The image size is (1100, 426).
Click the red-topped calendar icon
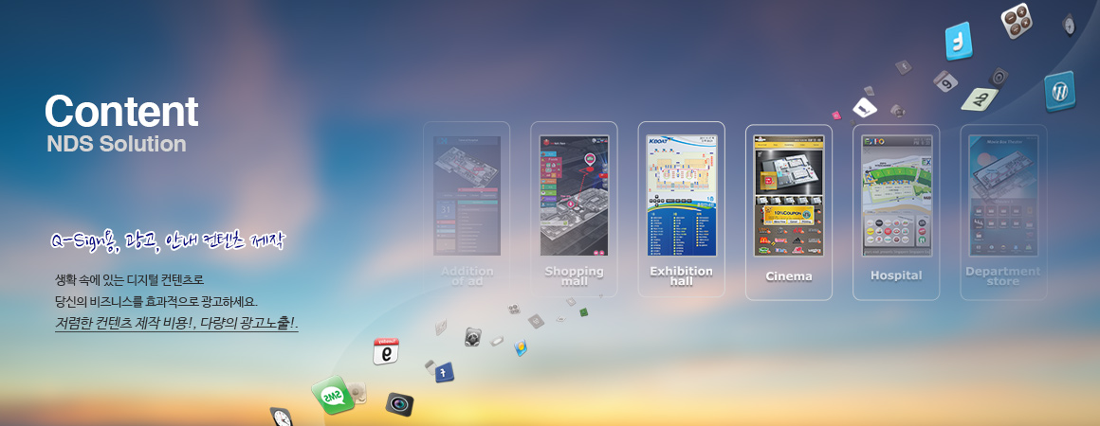coord(386,351)
